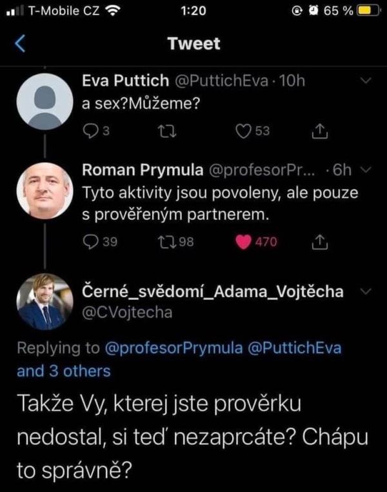Share Roman Prymula's tweet
387x492 pixels.
(318, 242)
